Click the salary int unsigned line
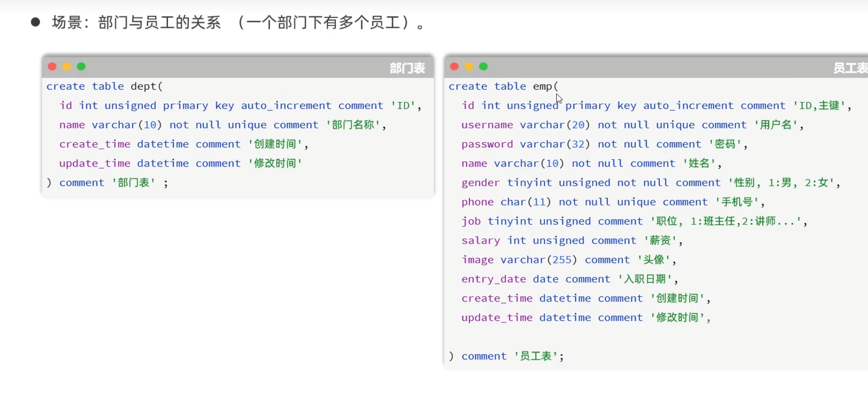The height and width of the screenshot is (408, 868). tap(572, 241)
